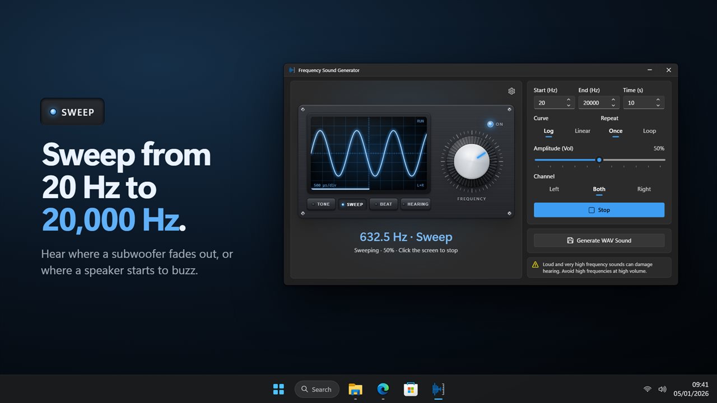Increase Start (Hz) with up arrow

click(569, 100)
